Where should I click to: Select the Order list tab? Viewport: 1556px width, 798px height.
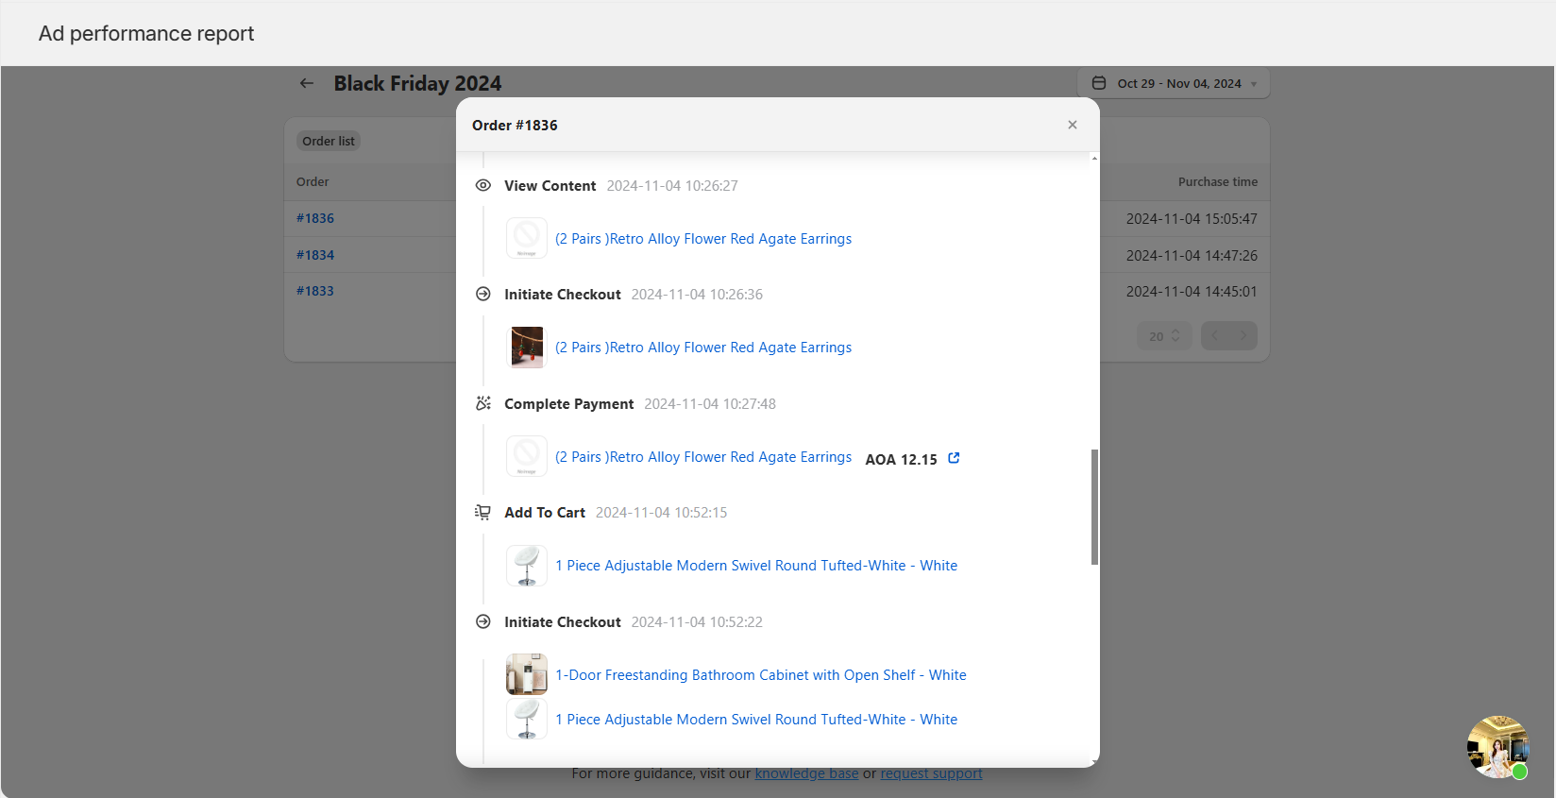pos(329,141)
